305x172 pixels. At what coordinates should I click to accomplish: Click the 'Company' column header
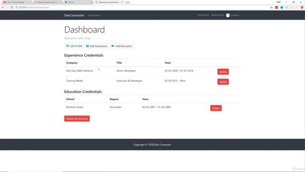[x=72, y=63]
